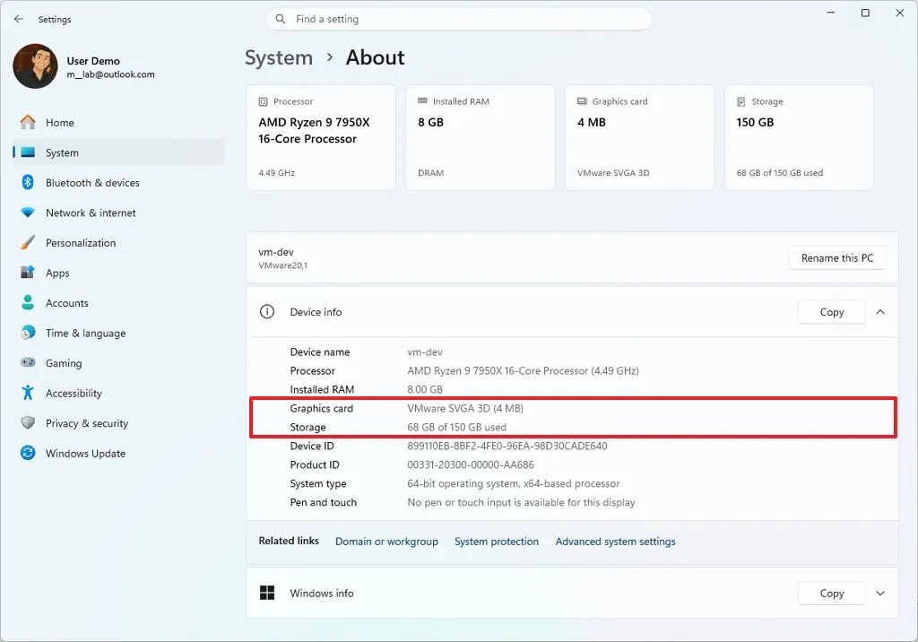Image resolution: width=918 pixels, height=642 pixels.
Task: Click the back arrow at top left
Action: [x=18, y=18]
